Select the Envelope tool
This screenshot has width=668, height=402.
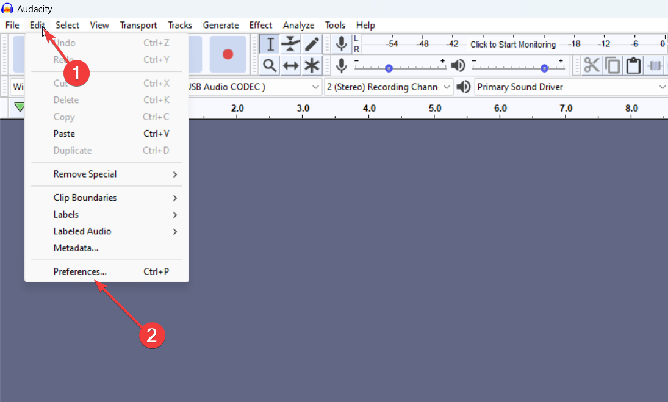tap(290, 45)
